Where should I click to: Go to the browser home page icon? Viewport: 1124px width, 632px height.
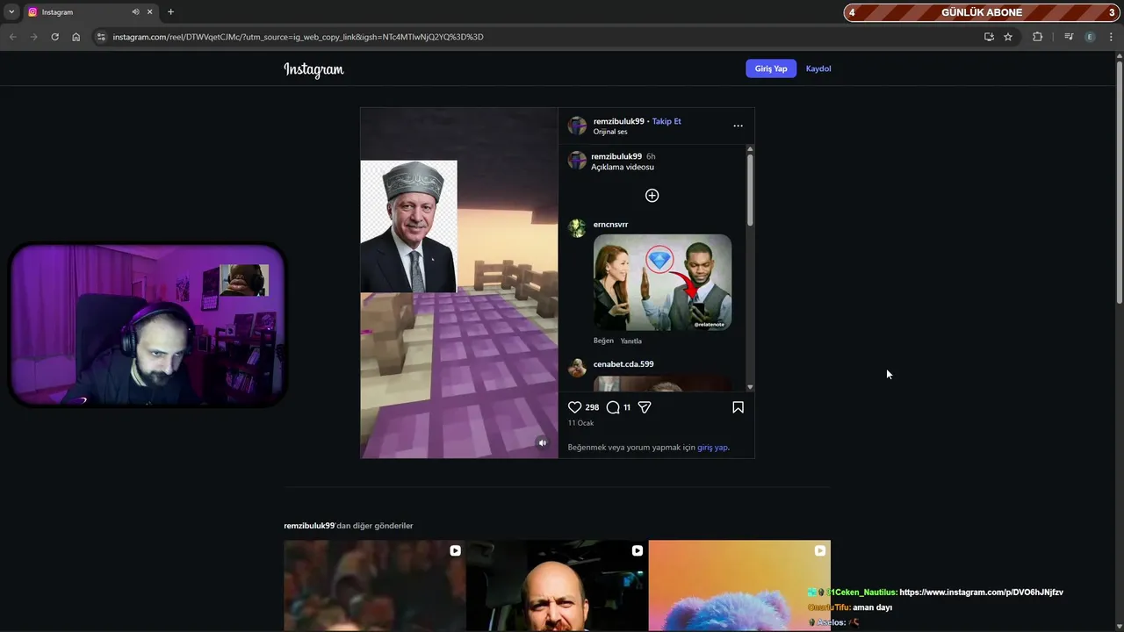click(x=76, y=37)
